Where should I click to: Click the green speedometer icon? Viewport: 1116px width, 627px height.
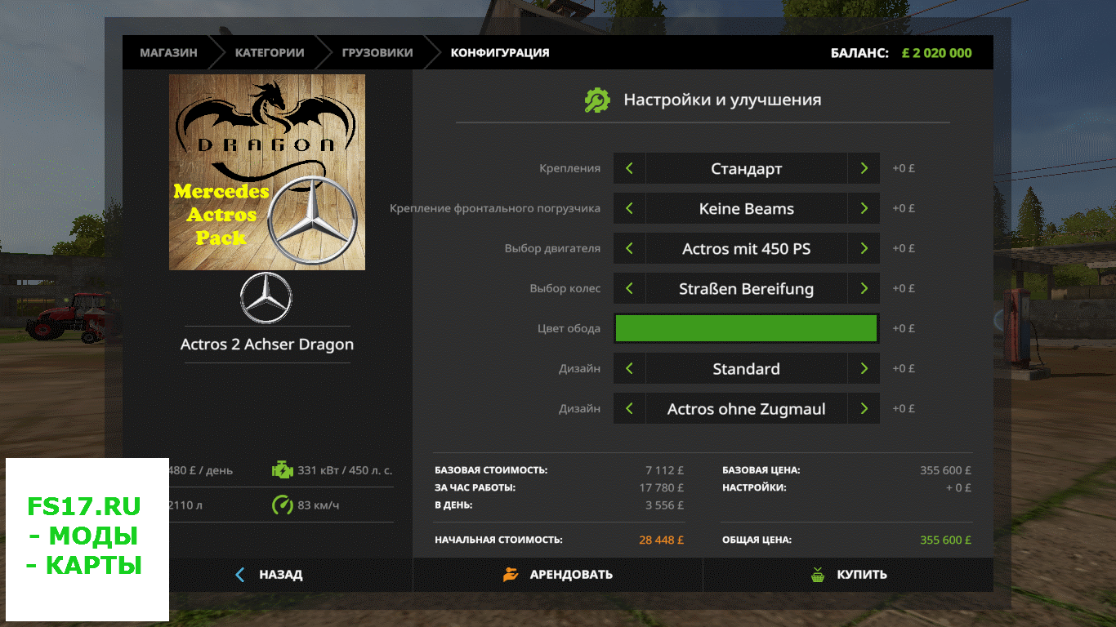coord(282,505)
